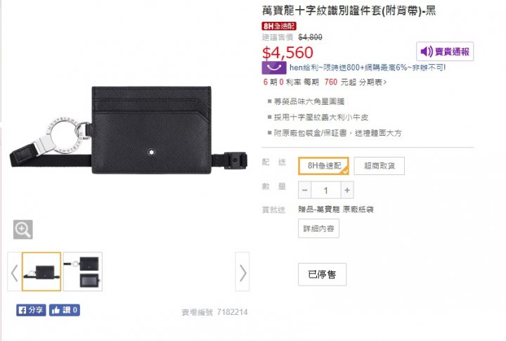Open the magnifier zoom icon on product image

[23, 230]
